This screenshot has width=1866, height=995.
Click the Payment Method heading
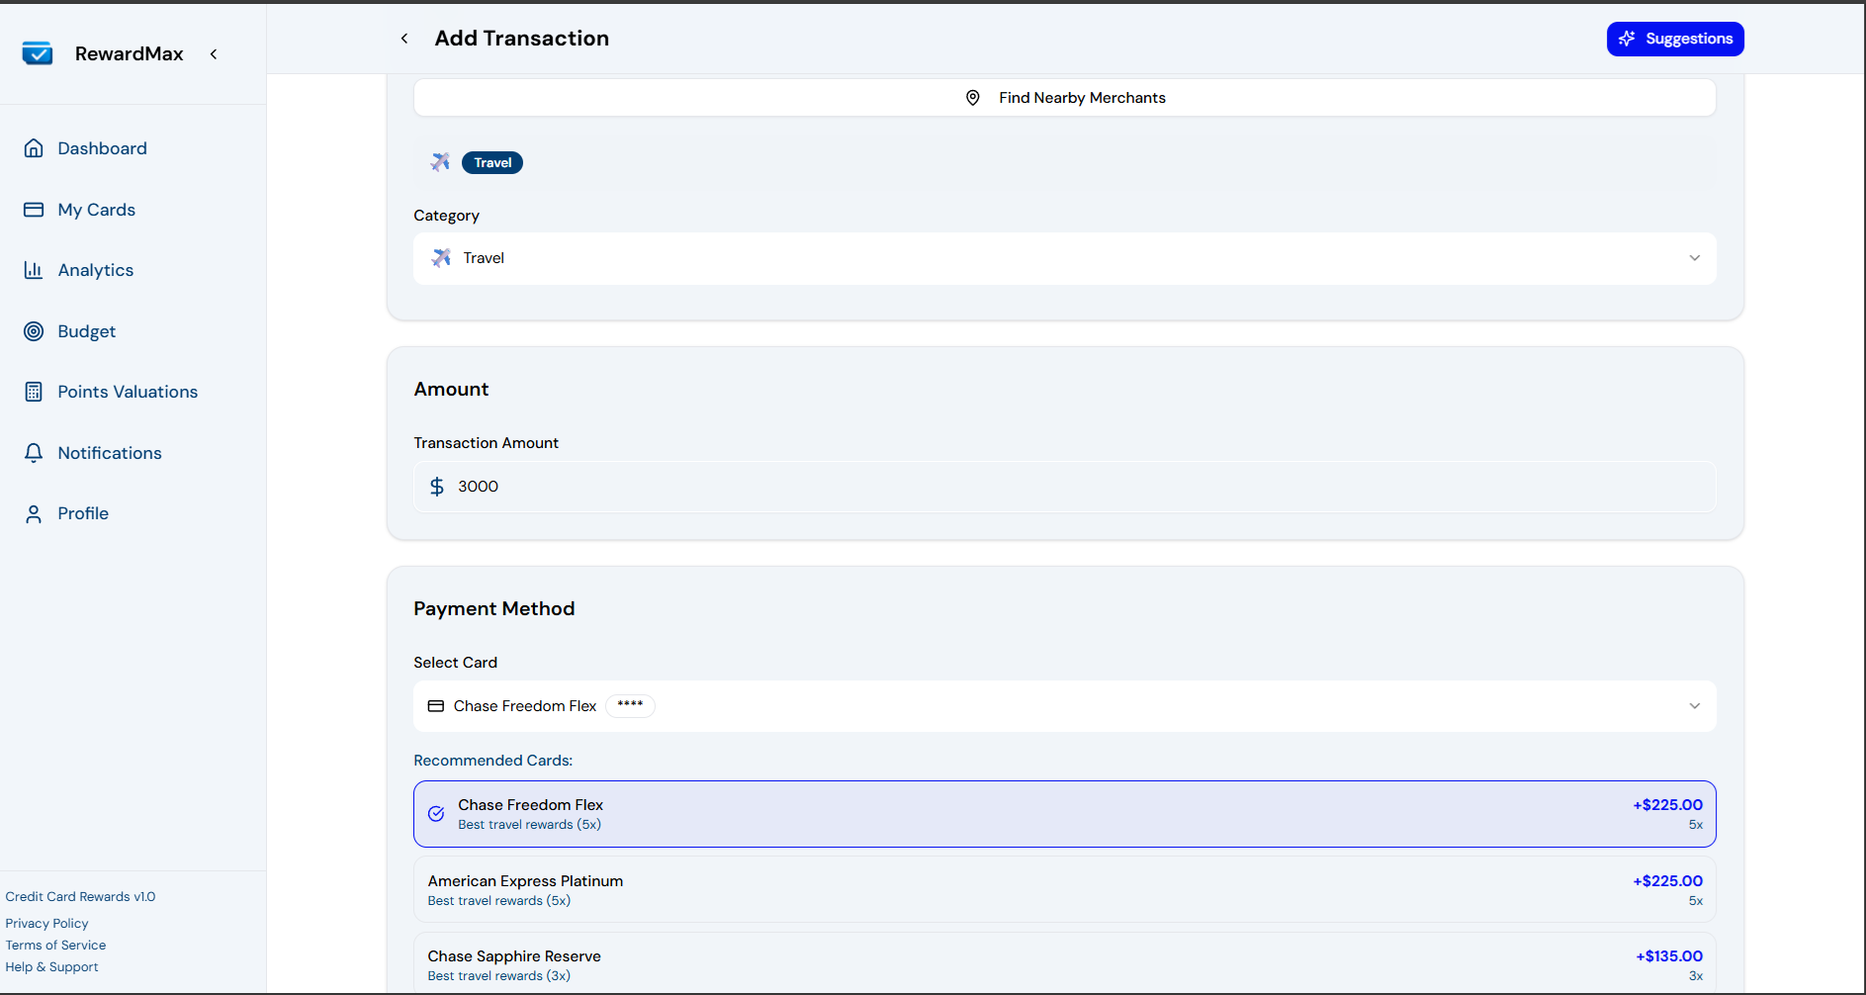(x=494, y=609)
